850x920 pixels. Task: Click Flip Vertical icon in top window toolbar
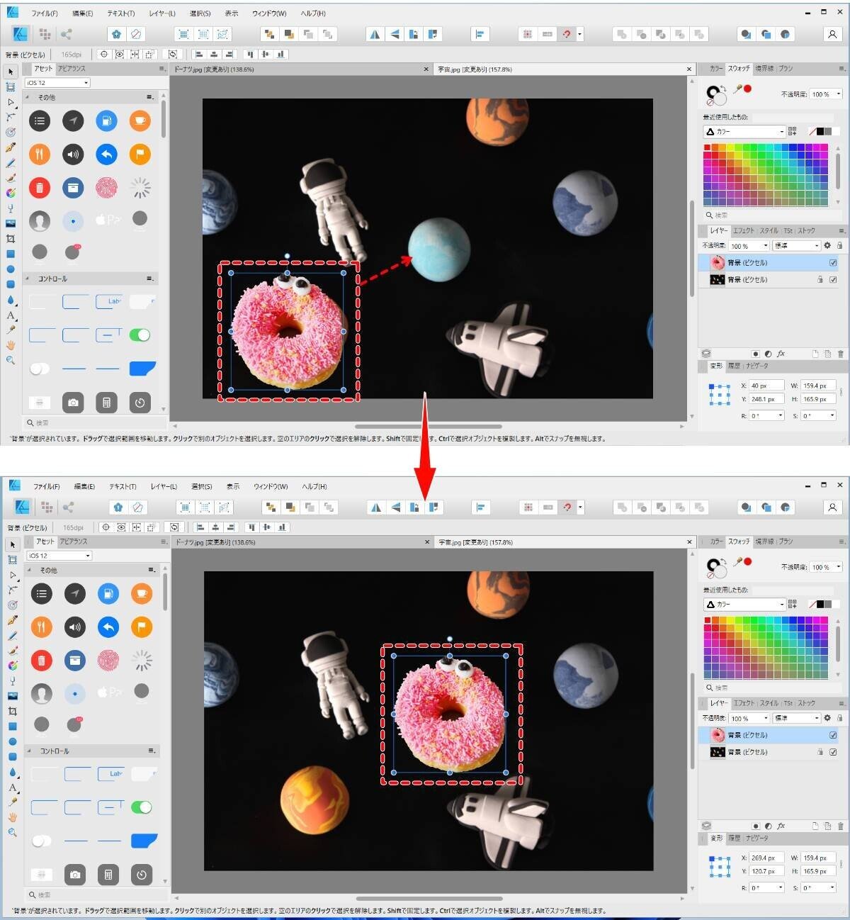(395, 34)
